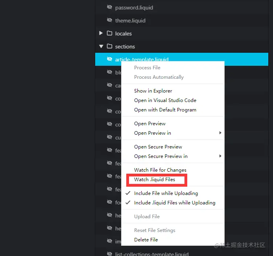Click the eye-slash icon on the article-template.liquid row

[x=109, y=59]
